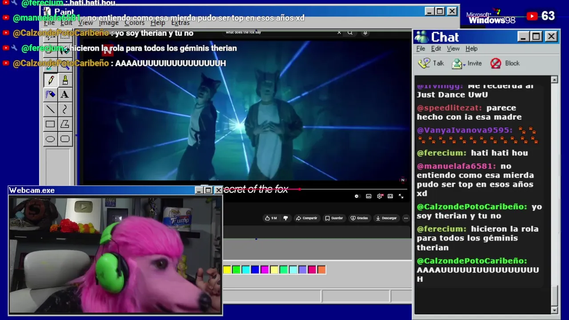This screenshot has height=320, width=569.
Task: Select the Curve tool in Paint
Action: point(65,109)
